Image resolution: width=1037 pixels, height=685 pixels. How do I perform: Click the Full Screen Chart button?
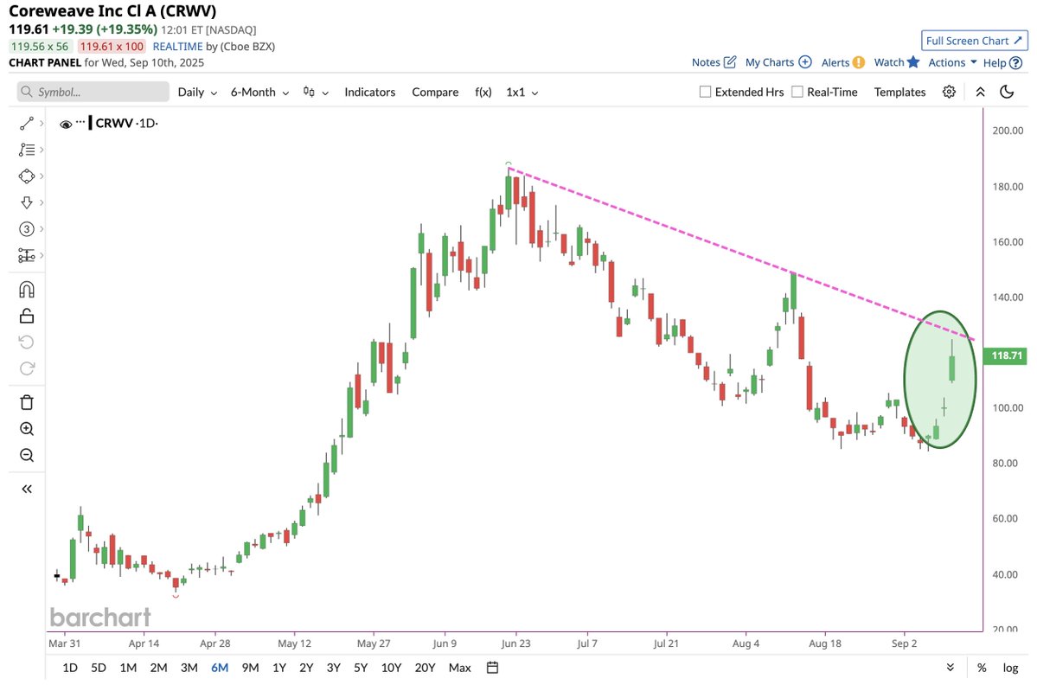click(974, 41)
